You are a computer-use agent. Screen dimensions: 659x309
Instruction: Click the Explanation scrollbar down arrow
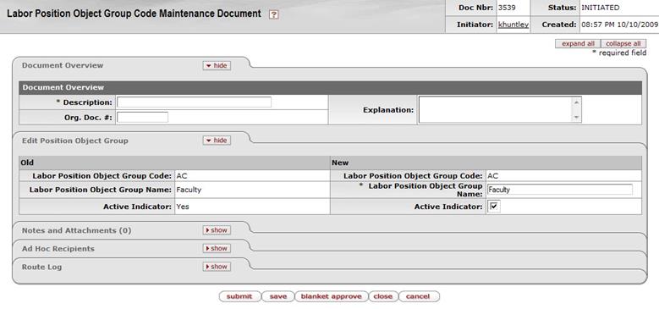pyautogui.click(x=577, y=118)
